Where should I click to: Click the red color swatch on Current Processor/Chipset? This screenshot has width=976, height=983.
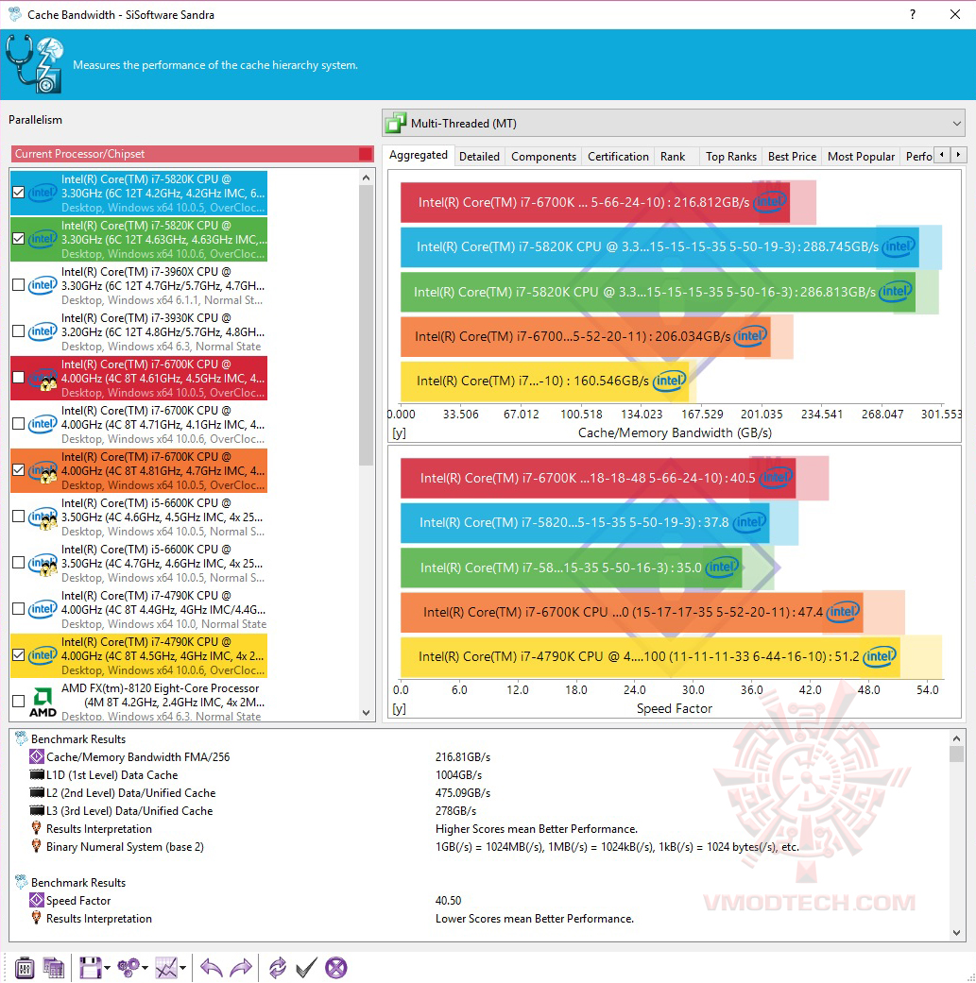(366, 154)
